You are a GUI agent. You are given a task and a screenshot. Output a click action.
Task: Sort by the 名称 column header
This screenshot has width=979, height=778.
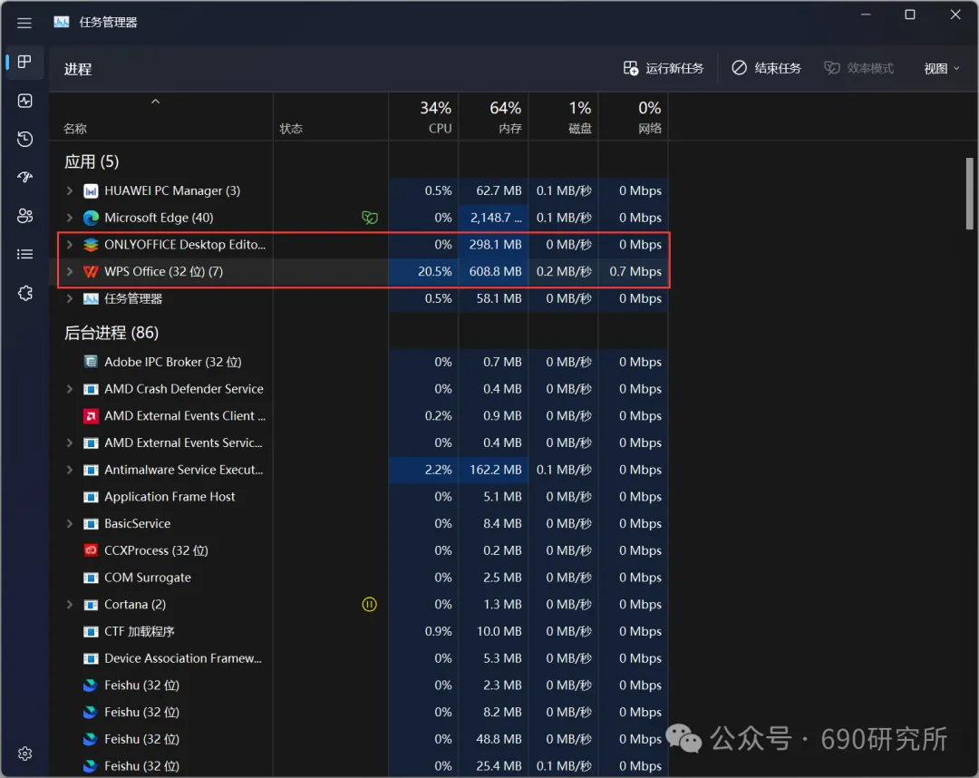(161, 116)
